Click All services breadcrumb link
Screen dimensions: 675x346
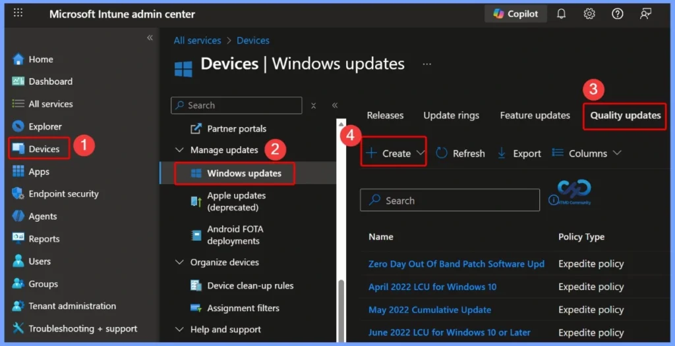pyautogui.click(x=197, y=40)
